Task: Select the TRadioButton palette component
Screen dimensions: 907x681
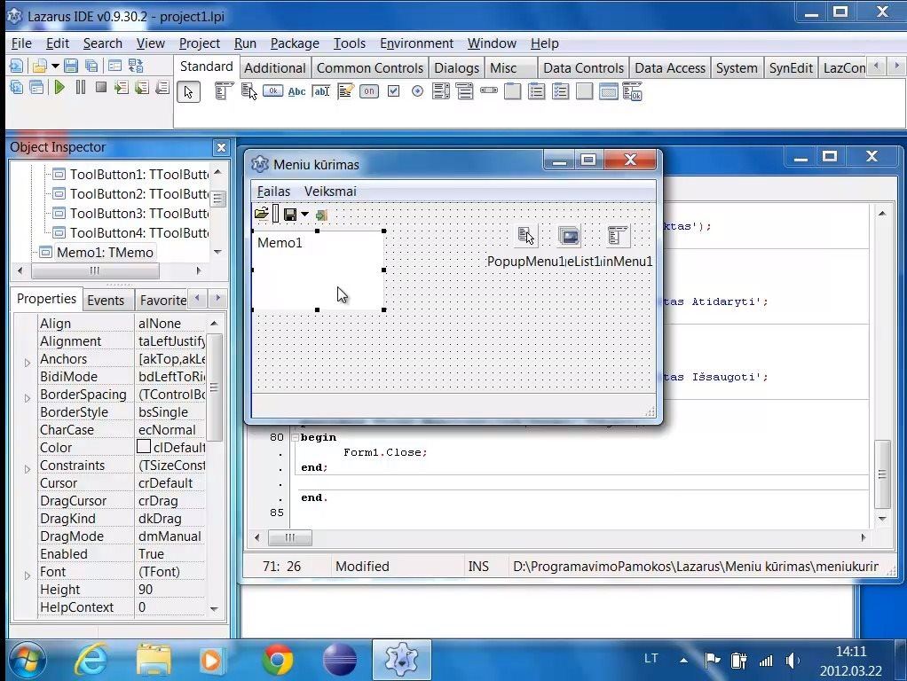Action: [x=417, y=91]
